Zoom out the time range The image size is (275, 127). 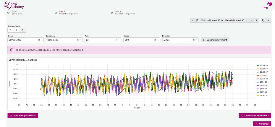[x=256, y=20]
